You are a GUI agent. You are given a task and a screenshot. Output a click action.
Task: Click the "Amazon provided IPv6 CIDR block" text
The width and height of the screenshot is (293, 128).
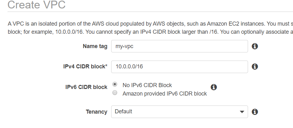click(165, 93)
